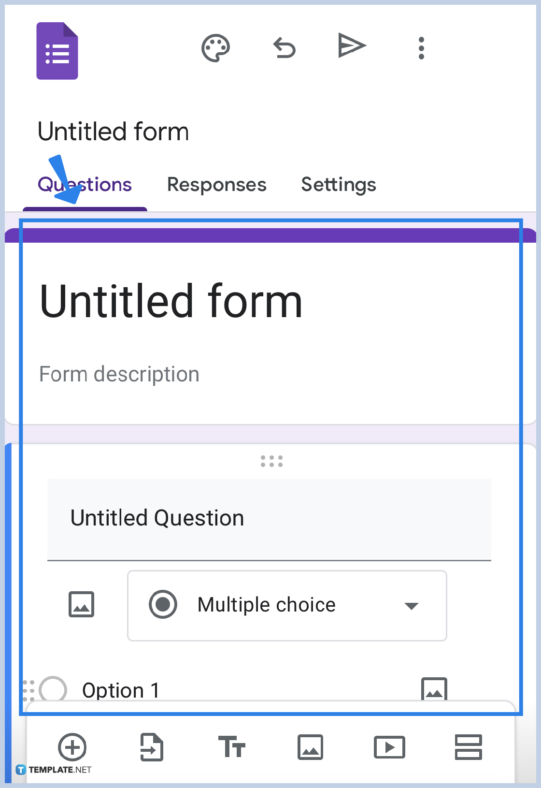Click the purple accent bar on the form

click(x=270, y=234)
